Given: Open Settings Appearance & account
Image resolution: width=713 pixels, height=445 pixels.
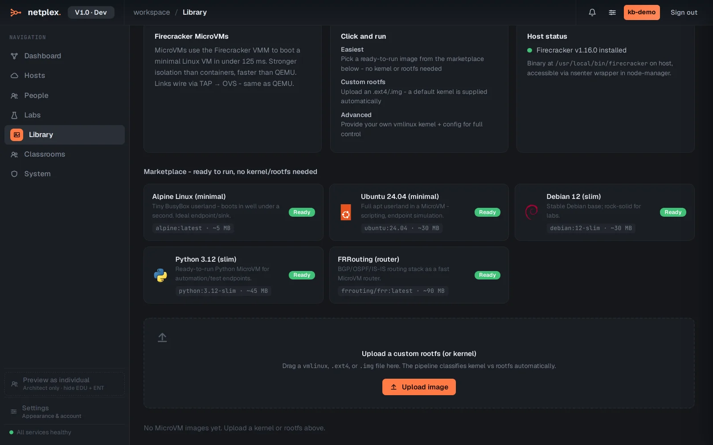Looking at the screenshot, I should 65,412.
